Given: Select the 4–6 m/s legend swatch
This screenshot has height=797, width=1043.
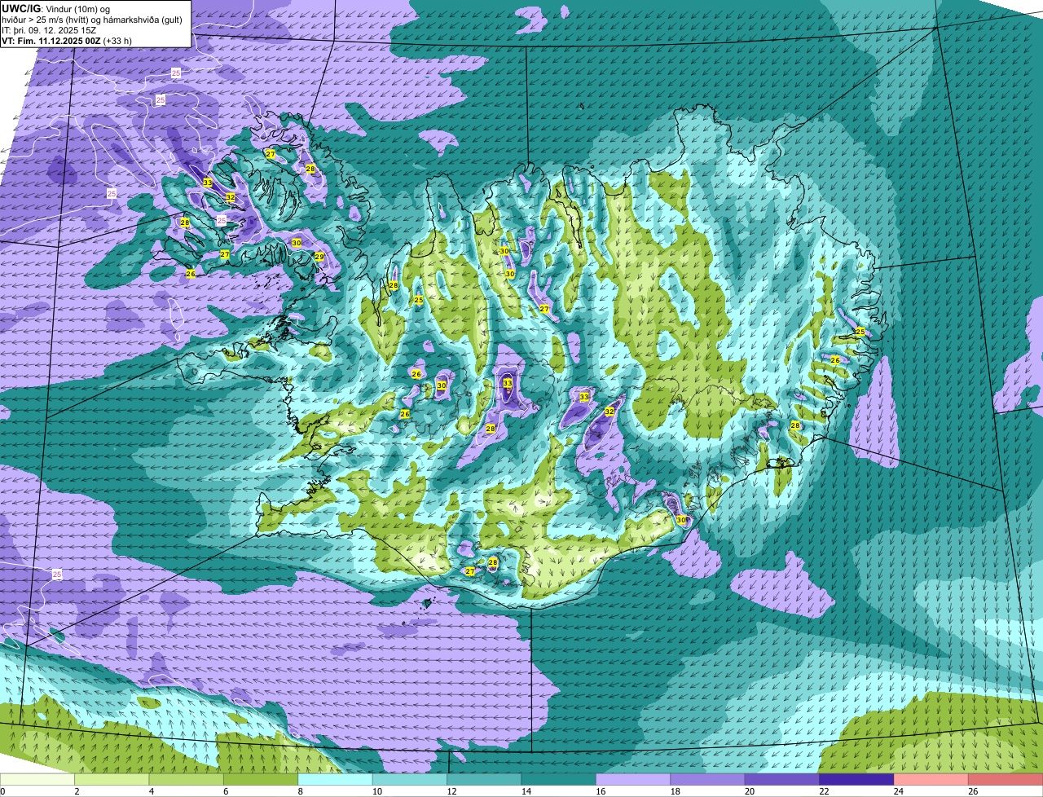Looking at the screenshot, I should (x=187, y=780).
